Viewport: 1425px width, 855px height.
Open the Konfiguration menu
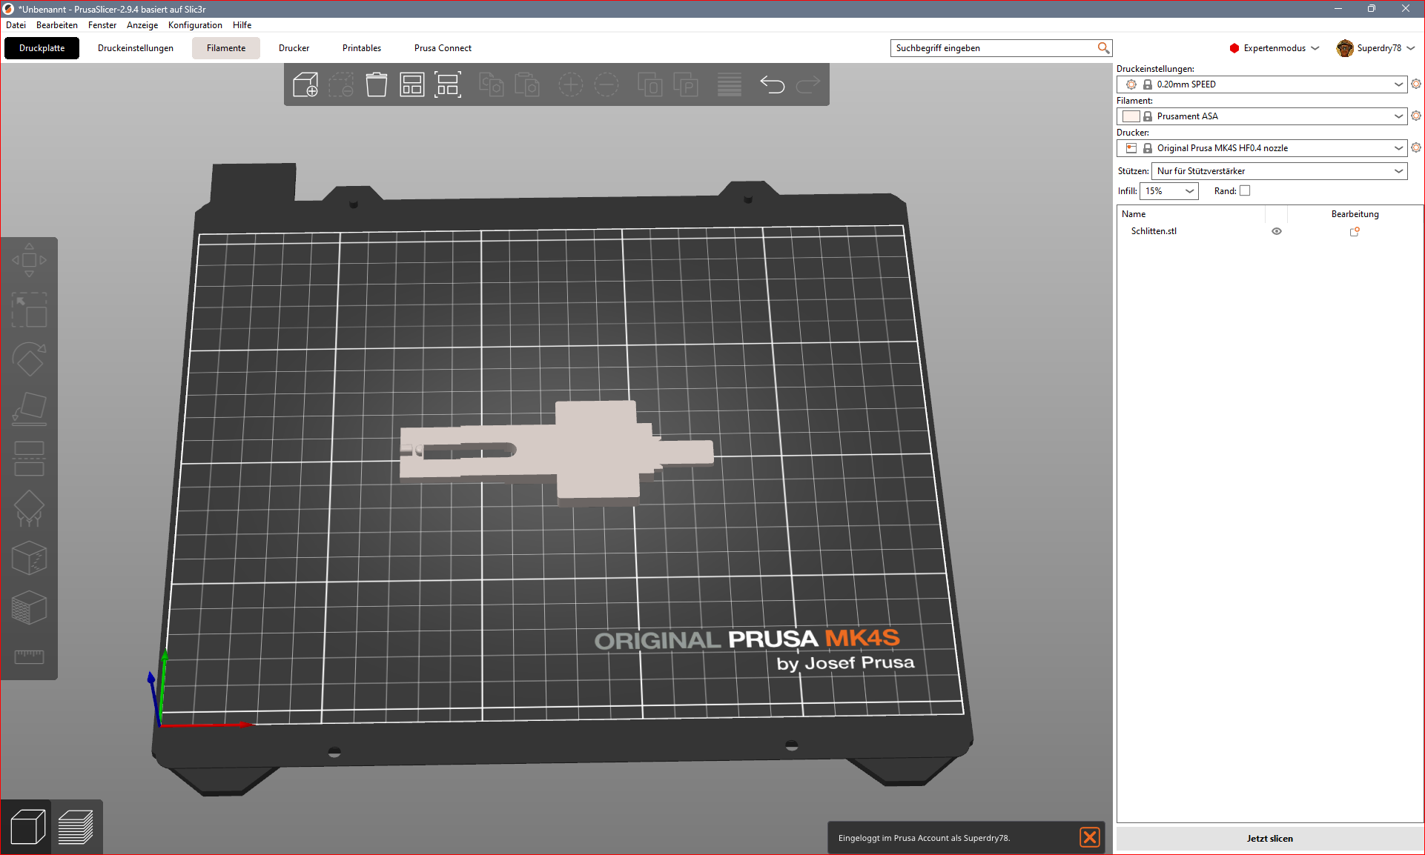(195, 25)
